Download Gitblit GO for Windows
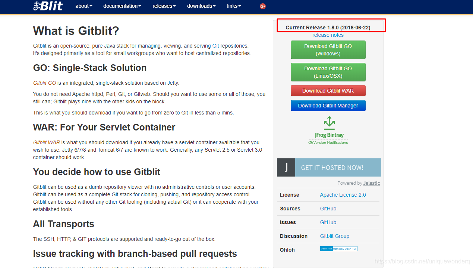 (328, 50)
